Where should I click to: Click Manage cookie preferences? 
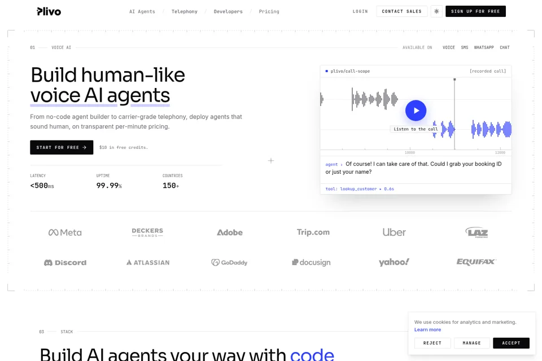(472, 343)
